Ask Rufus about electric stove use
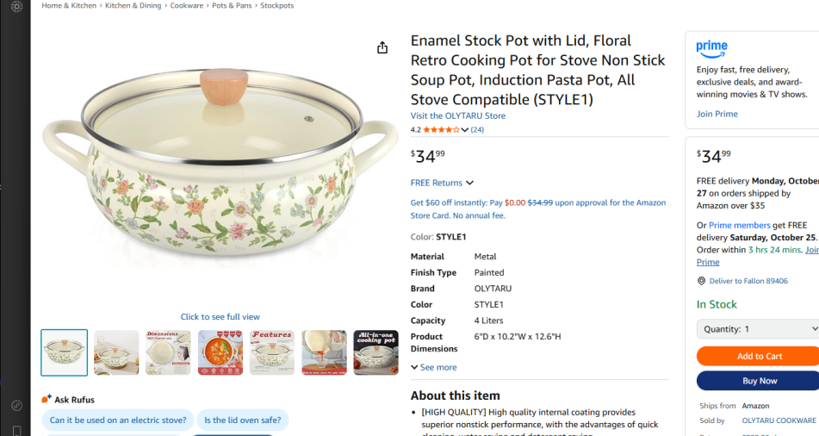The width and height of the screenshot is (819, 436). 118,420
